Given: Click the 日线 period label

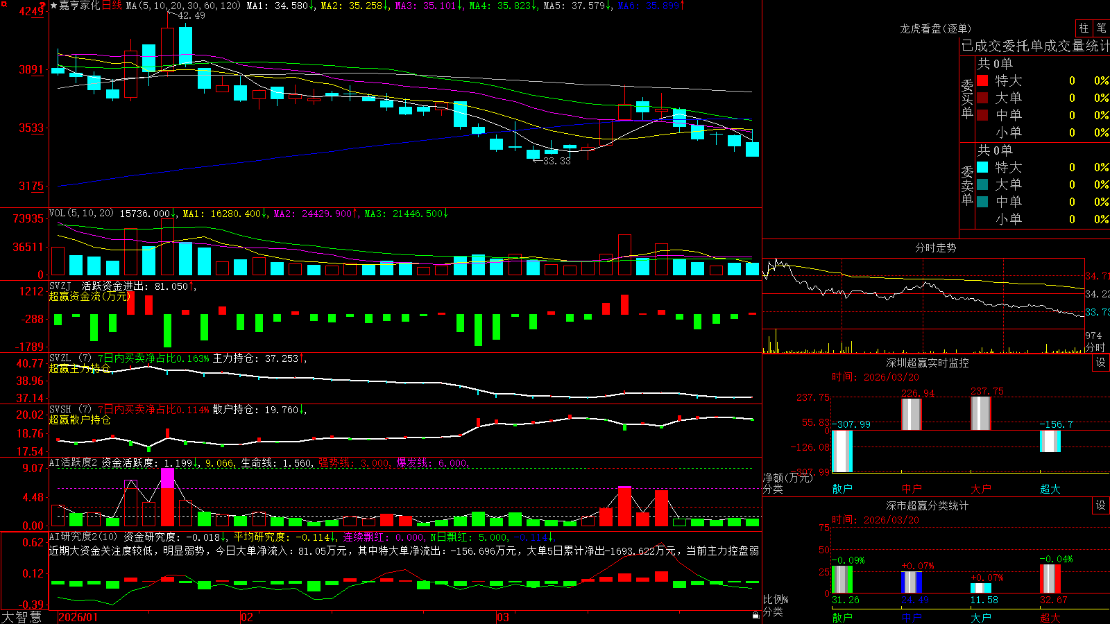Looking at the screenshot, I should click(x=112, y=6).
